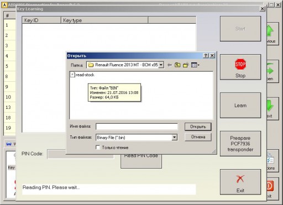Open the view menu icon in the dialog
The image size is (283, 205).
[195, 65]
